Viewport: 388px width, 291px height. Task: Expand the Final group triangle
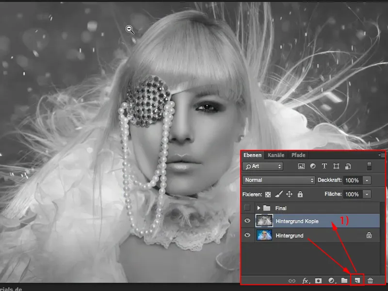(259, 208)
